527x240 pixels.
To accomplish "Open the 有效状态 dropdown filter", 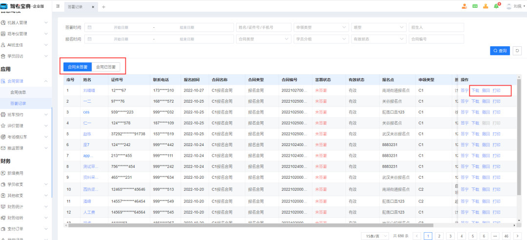I will (x=378, y=39).
